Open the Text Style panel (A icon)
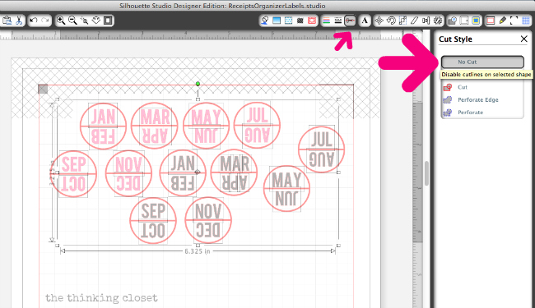Viewport: 535px width, 308px height. tap(365, 21)
